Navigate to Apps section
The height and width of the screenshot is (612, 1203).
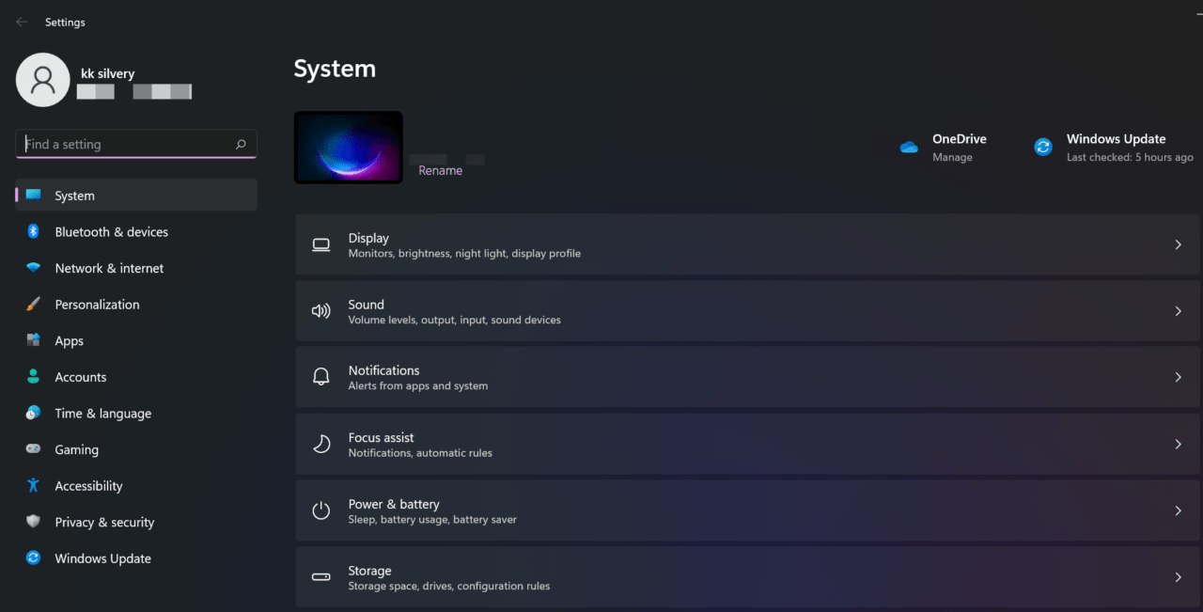tap(136, 340)
